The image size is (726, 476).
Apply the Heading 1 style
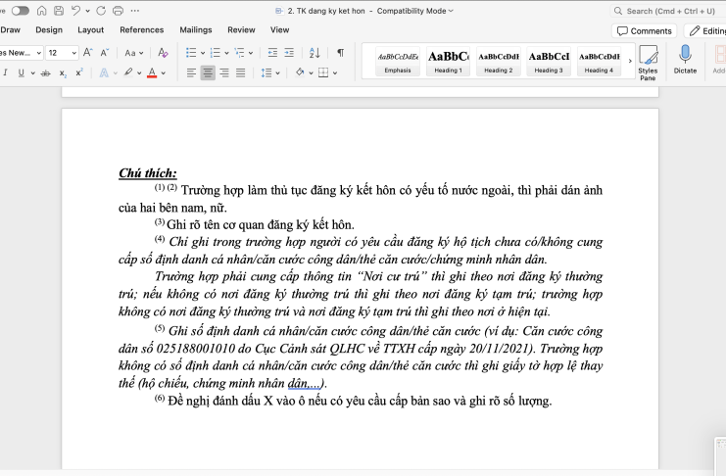[x=448, y=61]
